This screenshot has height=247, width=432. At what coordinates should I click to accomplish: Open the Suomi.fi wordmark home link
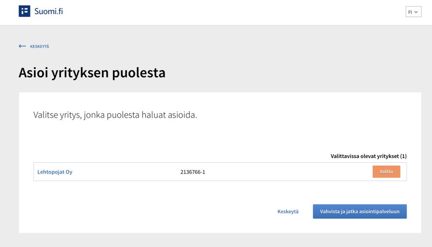pyautogui.click(x=49, y=11)
